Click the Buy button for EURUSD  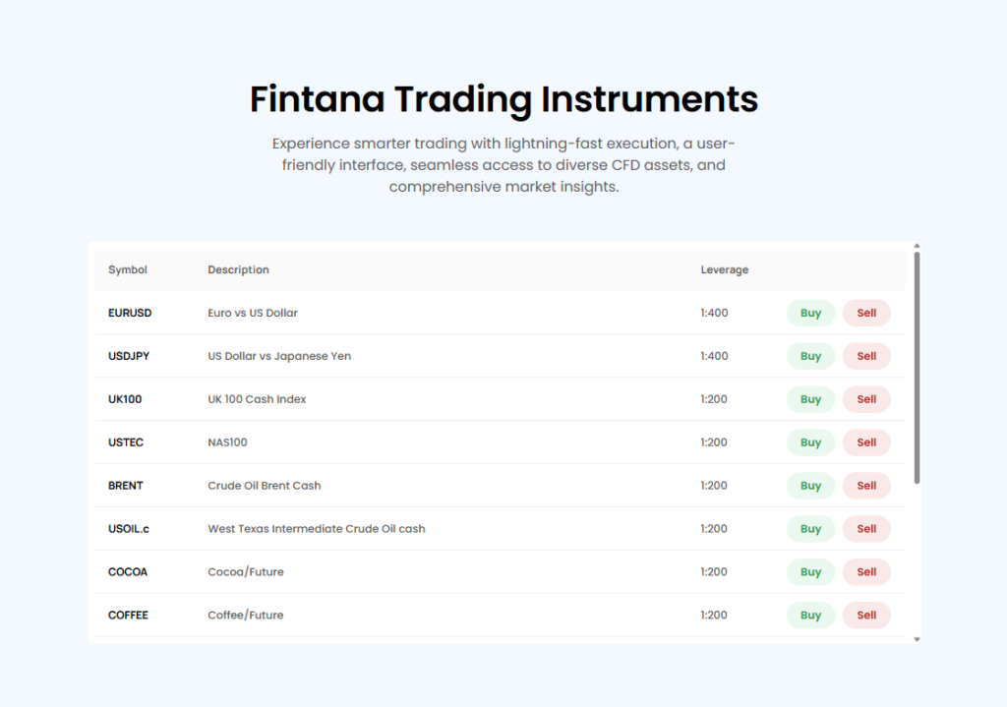[x=809, y=313]
